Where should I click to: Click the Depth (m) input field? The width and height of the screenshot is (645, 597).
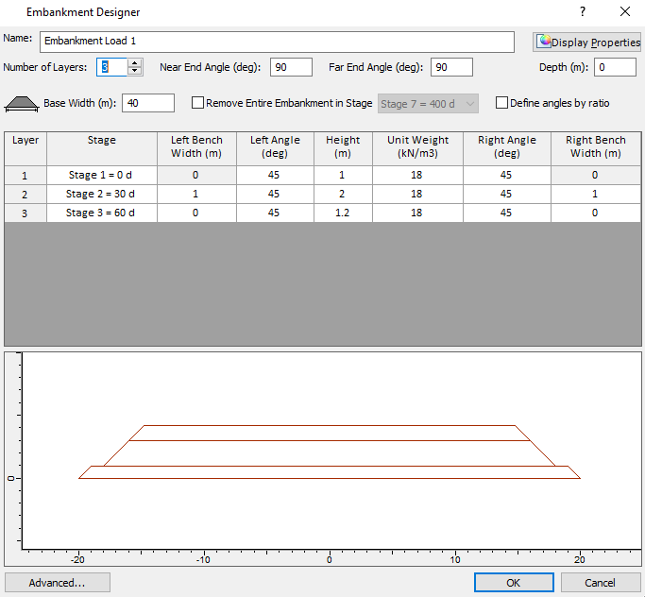615,67
